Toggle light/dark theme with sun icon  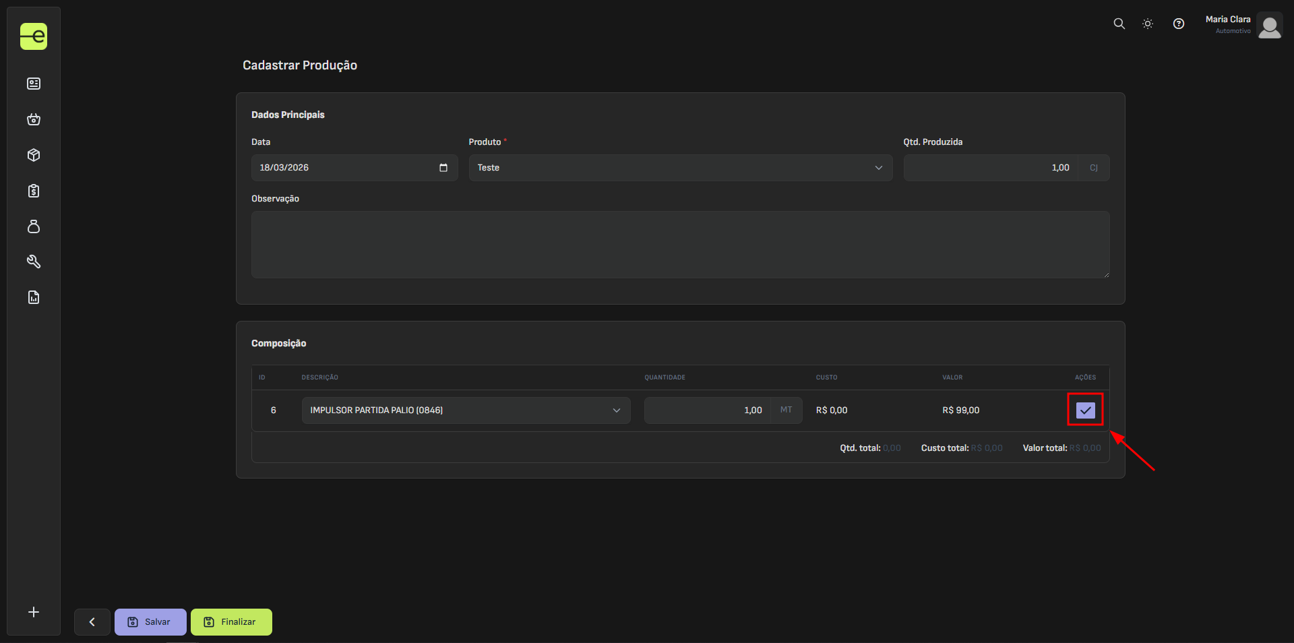point(1148,24)
